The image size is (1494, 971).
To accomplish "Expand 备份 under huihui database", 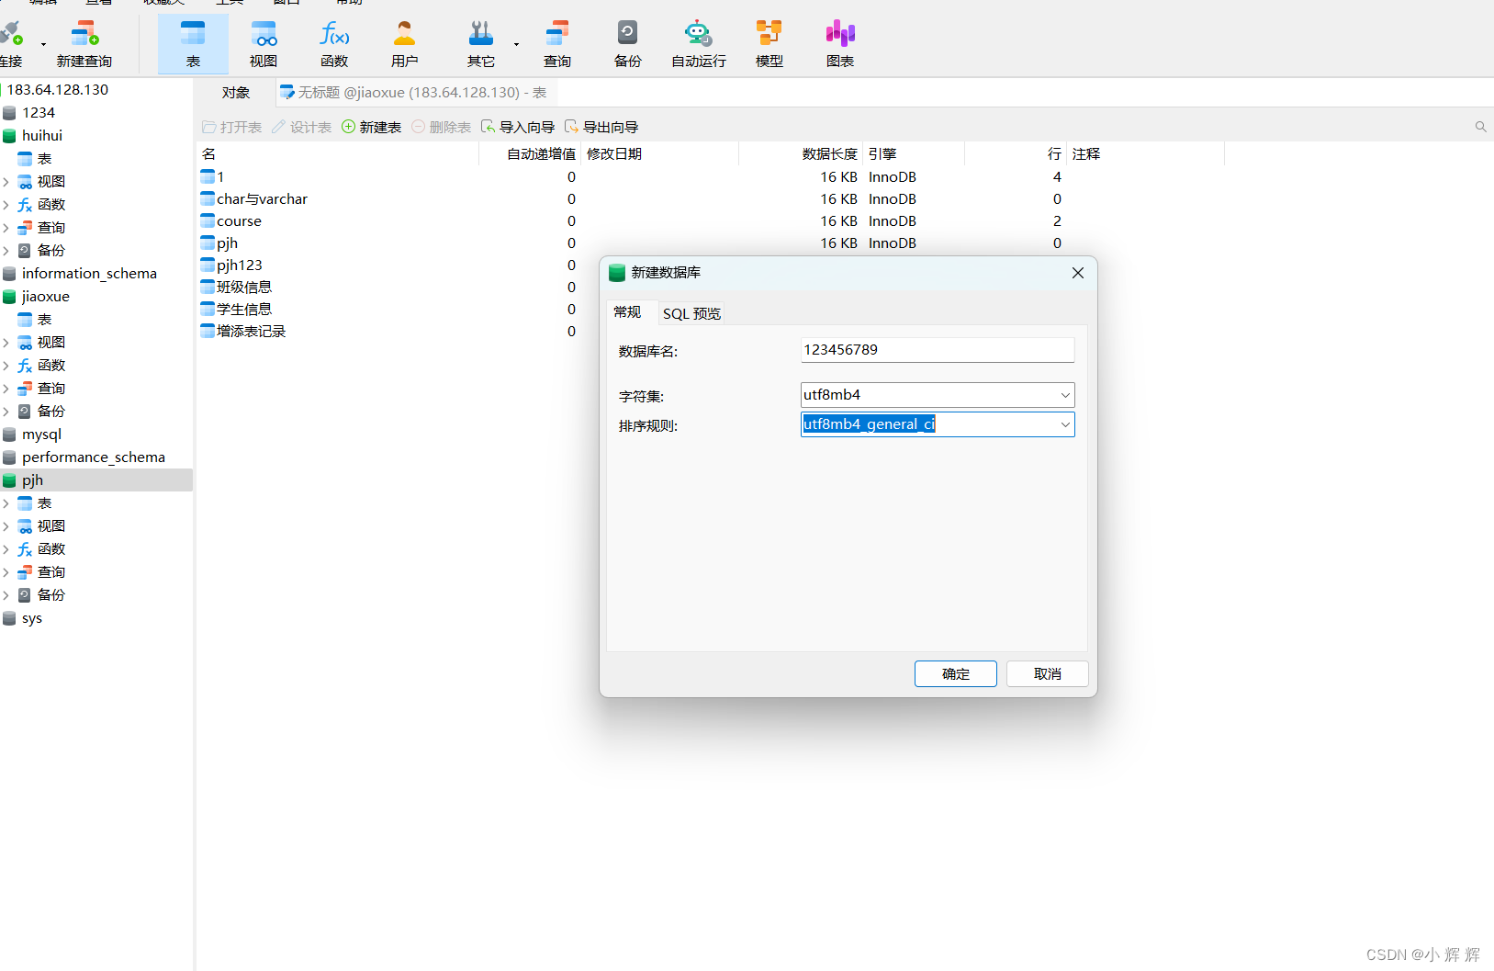I will pyautogui.click(x=6, y=251).
